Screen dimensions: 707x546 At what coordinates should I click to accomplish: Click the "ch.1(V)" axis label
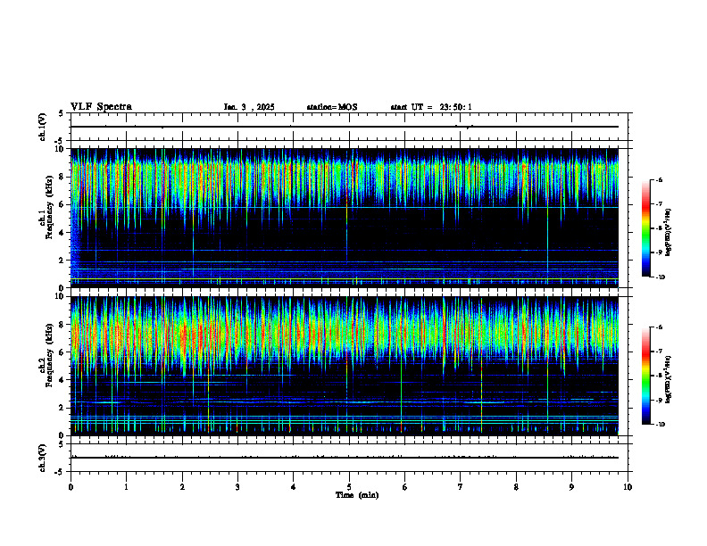click(x=42, y=127)
